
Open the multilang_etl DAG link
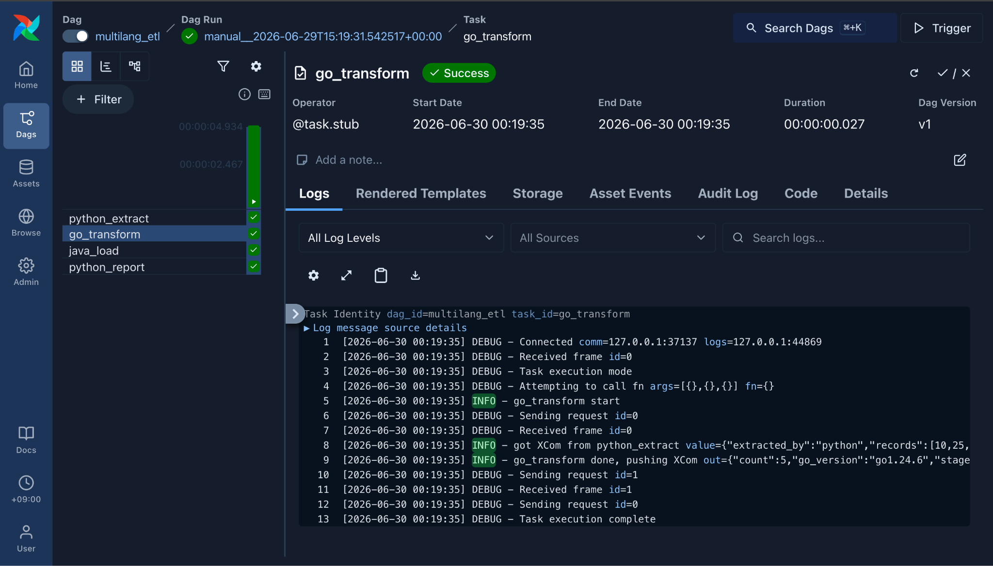pos(128,36)
